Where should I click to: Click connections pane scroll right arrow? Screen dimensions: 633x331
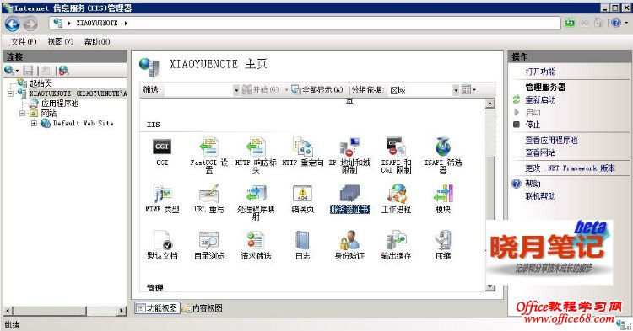[122, 311]
